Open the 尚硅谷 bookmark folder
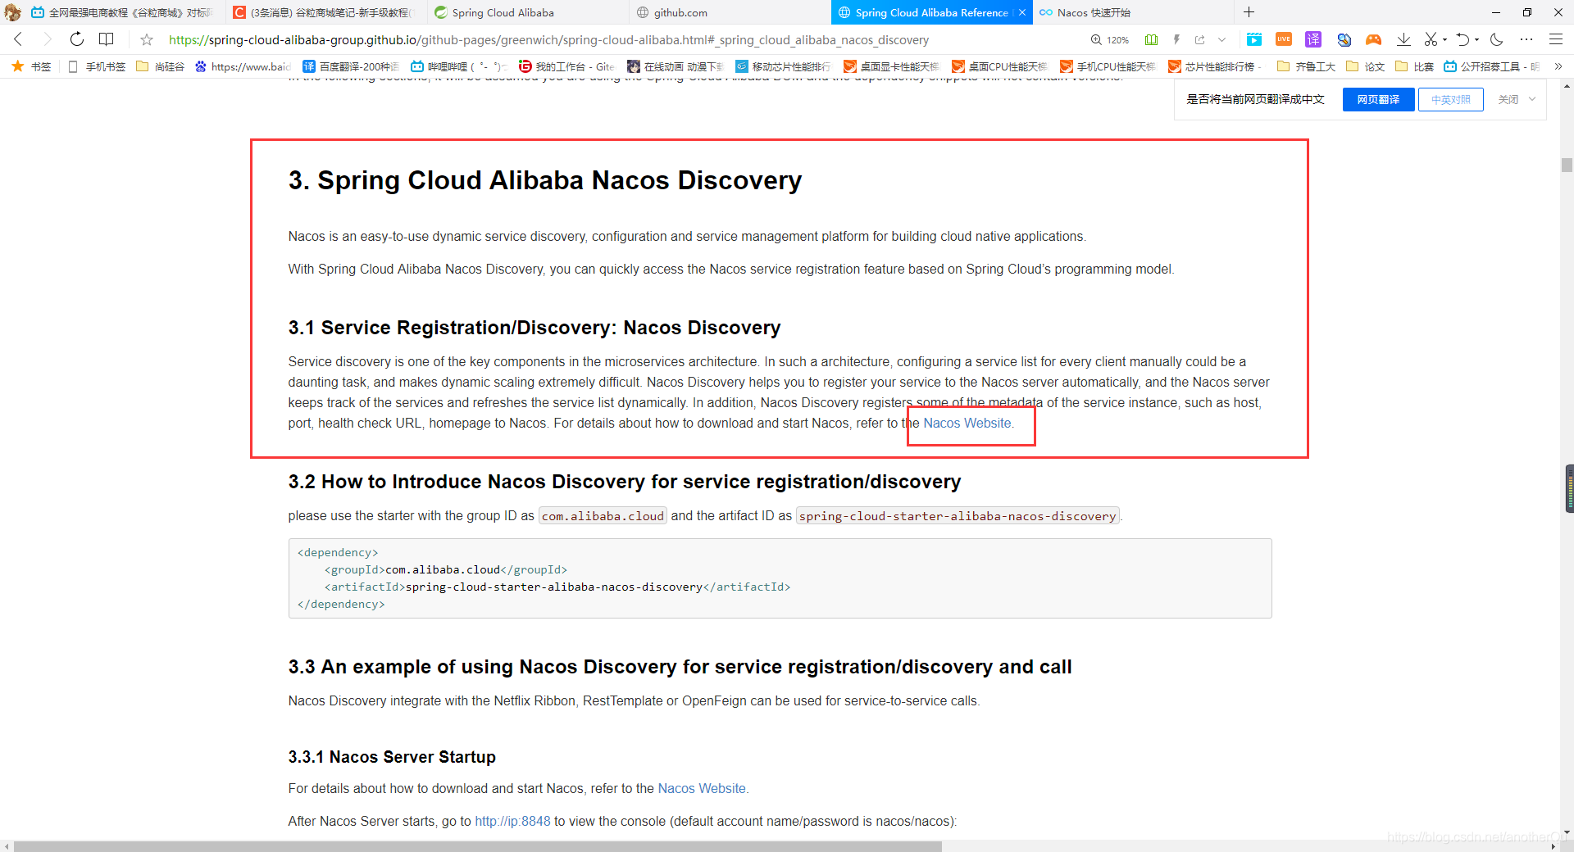Image resolution: width=1574 pixels, height=852 pixels. (x=161, y=66)
